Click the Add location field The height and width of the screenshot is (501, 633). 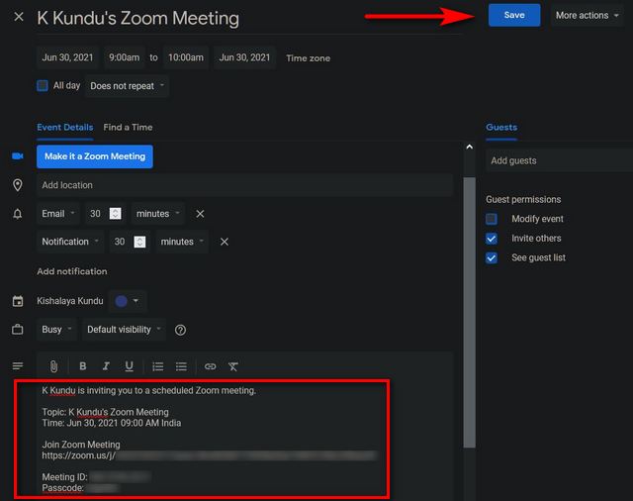(244, 185)
